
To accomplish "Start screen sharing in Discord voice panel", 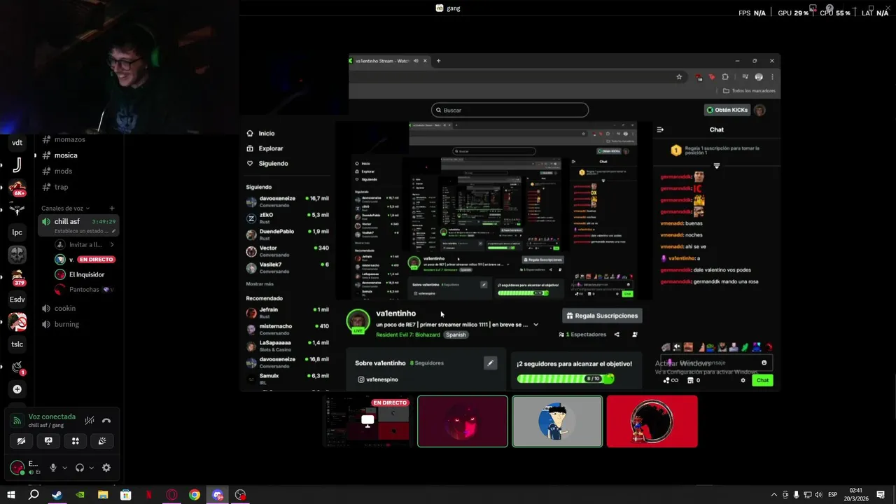I will 48,441.
